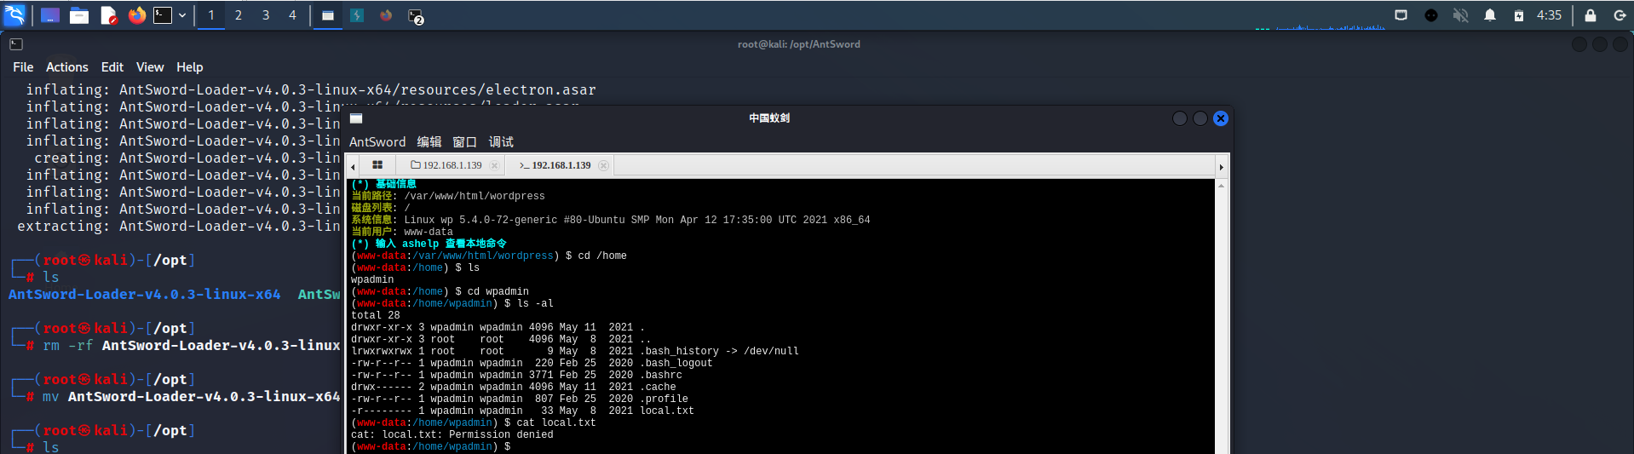Viewport: 1634px width, 454px height.
Task: Open the terminal emulator launcher
Action: (163, 15)
